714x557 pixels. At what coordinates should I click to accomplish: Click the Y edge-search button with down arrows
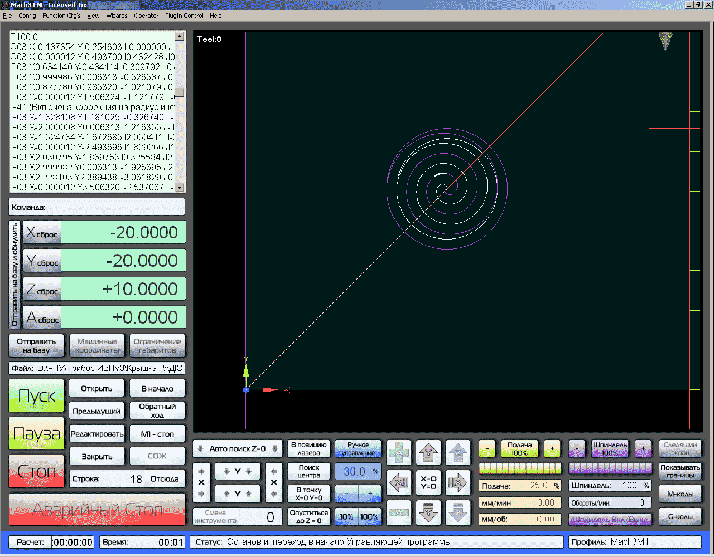tap(238, 471)
